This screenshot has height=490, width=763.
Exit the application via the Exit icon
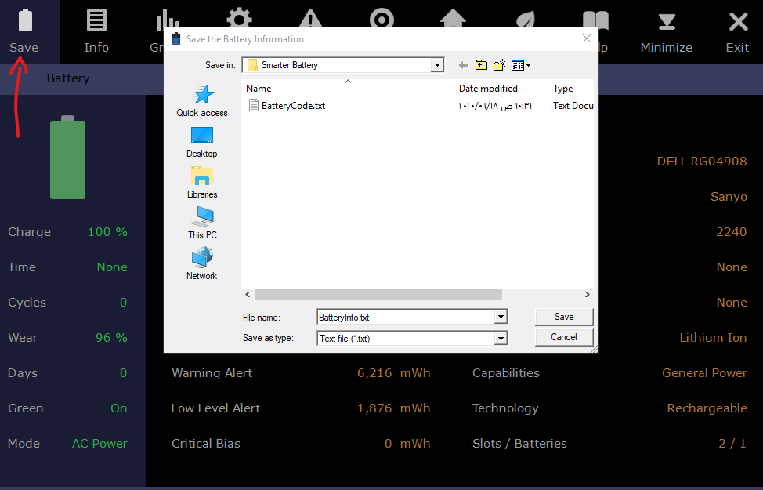tap(737, 30)
